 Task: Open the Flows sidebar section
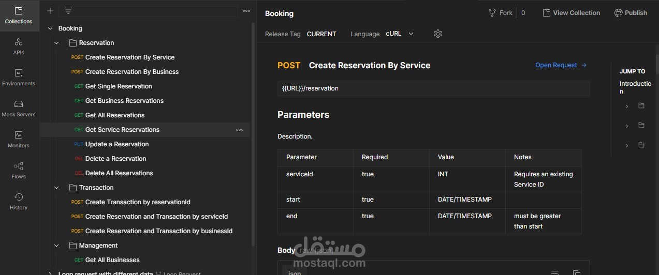pos(19,171)
